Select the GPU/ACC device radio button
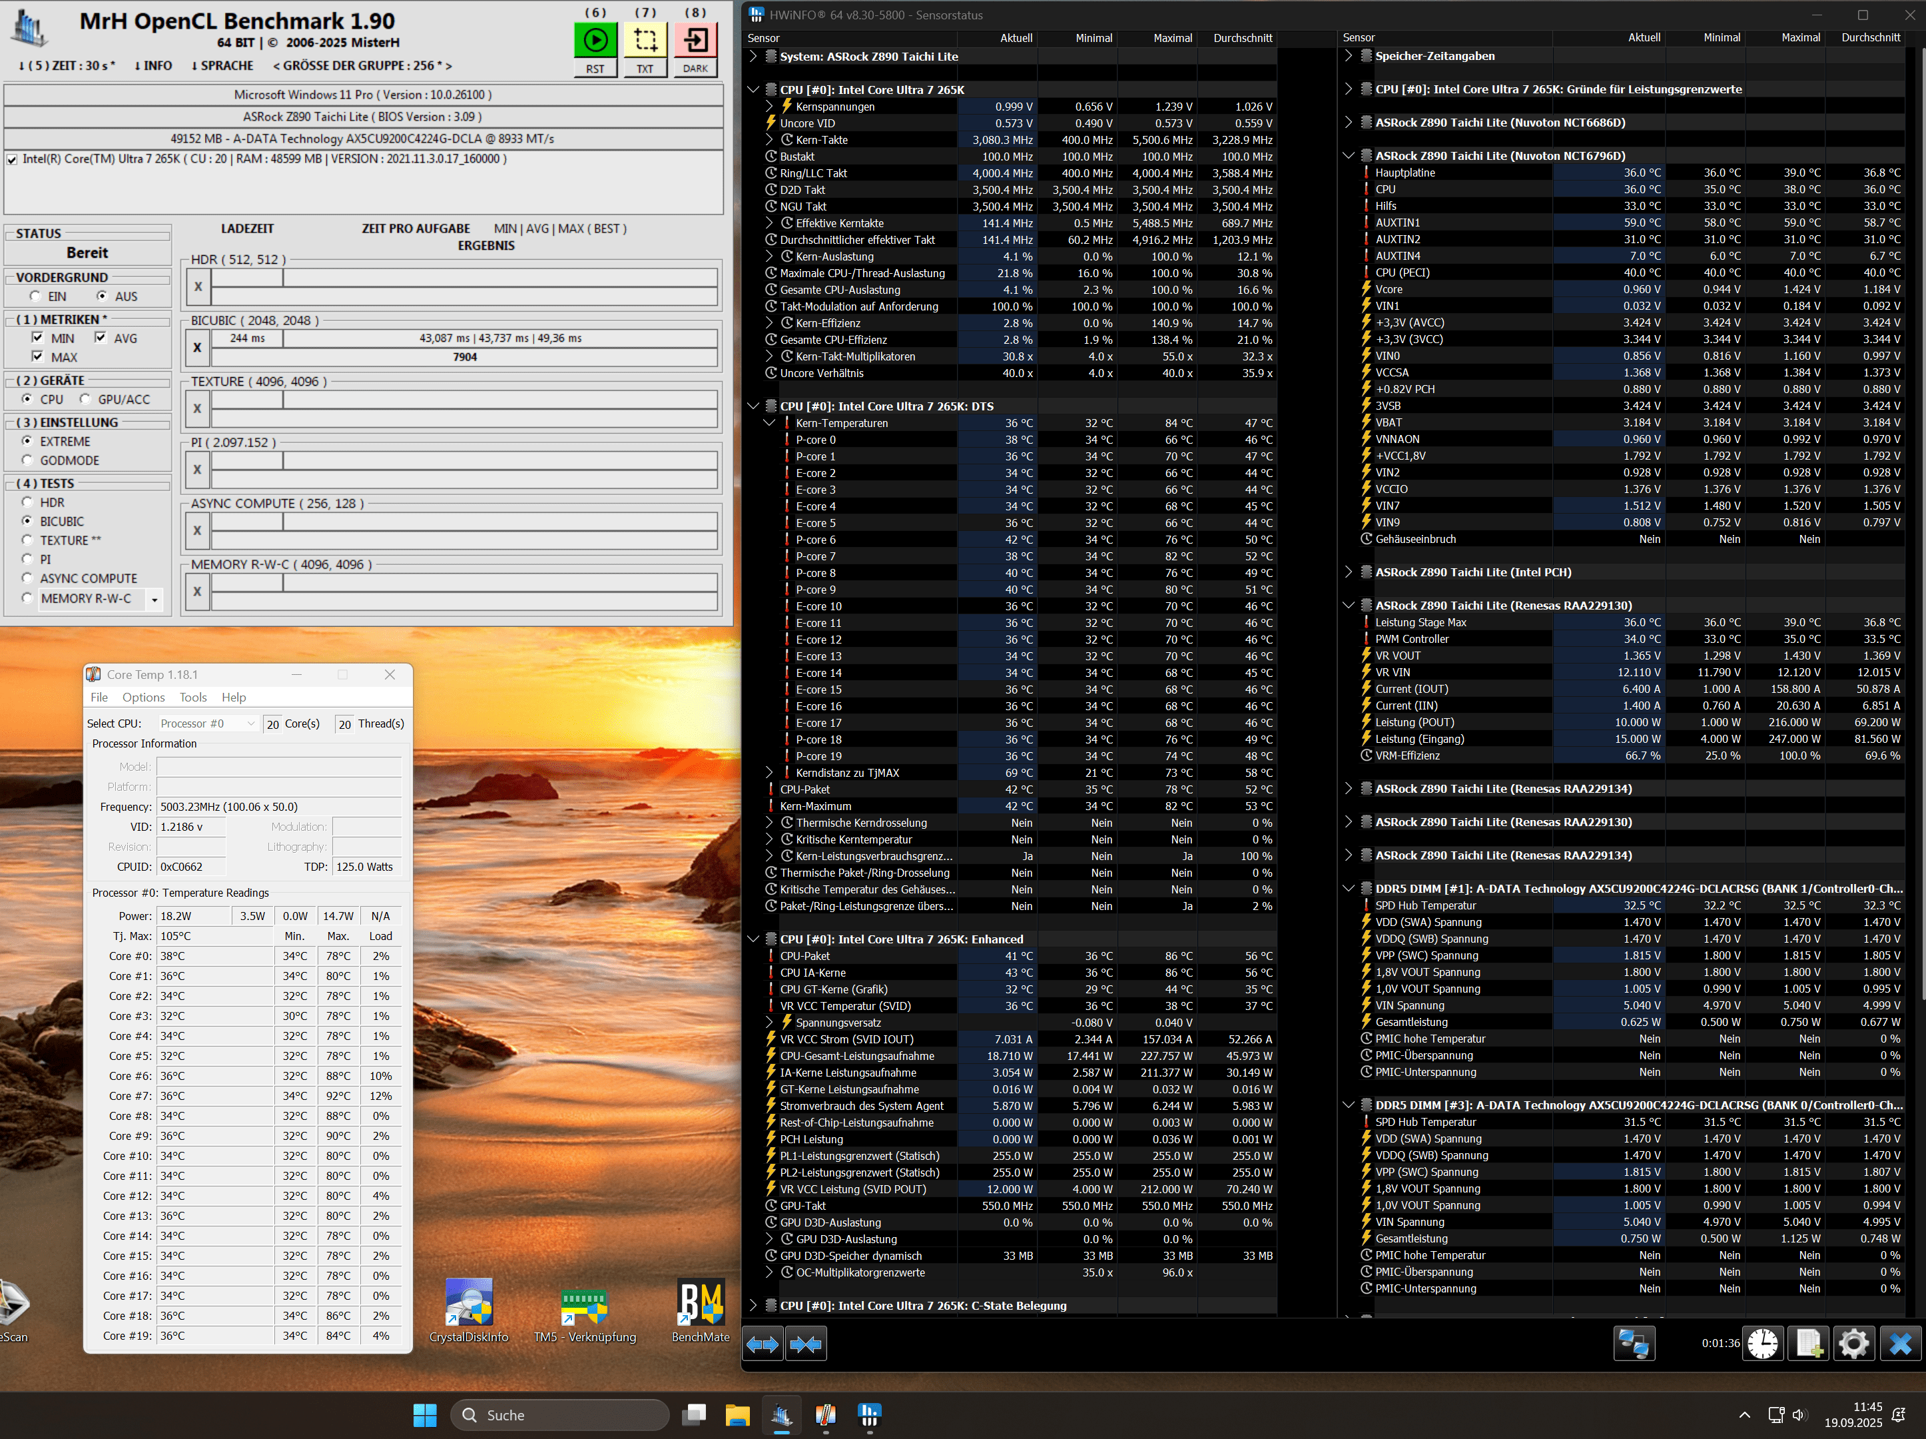Image resolution: width=1926 pixels, height=1439 pixels. coord(85,399)
